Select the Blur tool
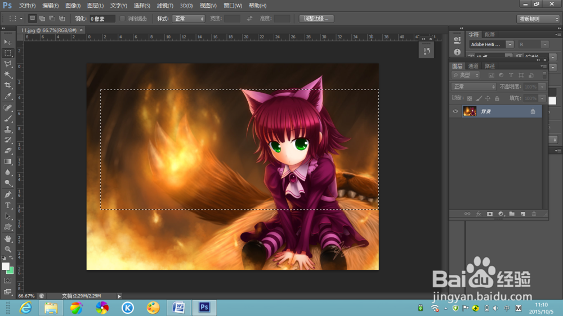This screenshot has width=563, height=316. pyautogui.click(x=7, y=172)
